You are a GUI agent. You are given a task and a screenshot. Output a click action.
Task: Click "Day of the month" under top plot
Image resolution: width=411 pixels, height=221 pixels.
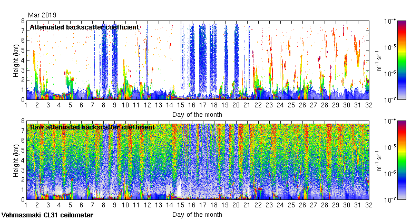click(x=197, y=114)
